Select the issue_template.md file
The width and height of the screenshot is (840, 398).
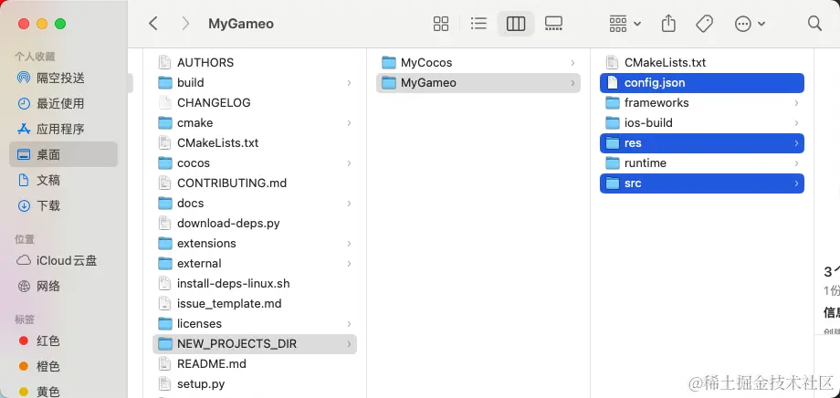pyautogui.click(x=255, y=304)
